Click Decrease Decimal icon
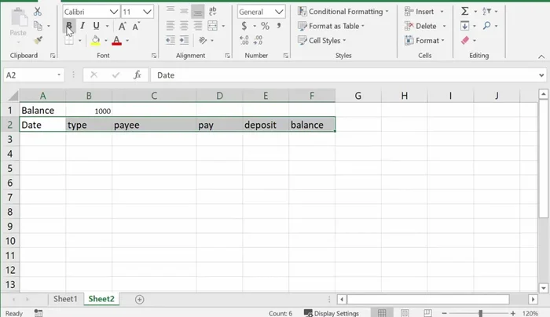The image size is (550, 317). click(258, 40)
